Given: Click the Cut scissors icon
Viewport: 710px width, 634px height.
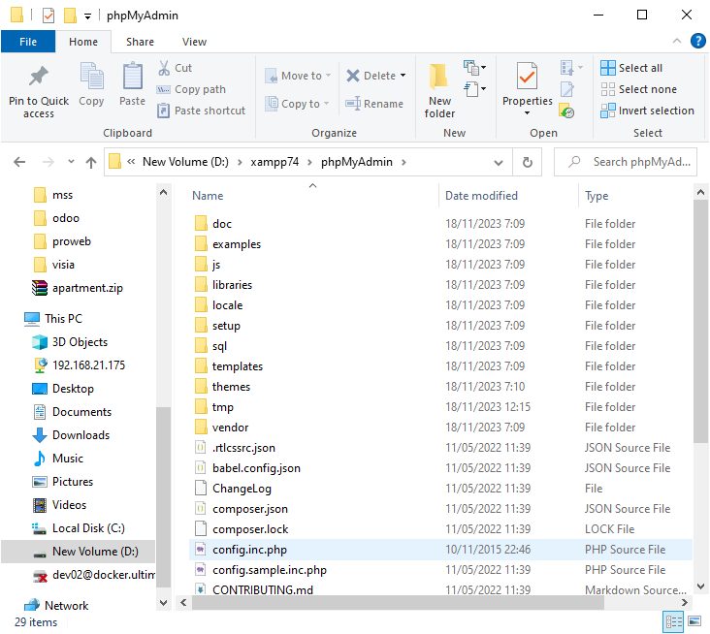Looking at the screenshot, I should pos(164,68).
